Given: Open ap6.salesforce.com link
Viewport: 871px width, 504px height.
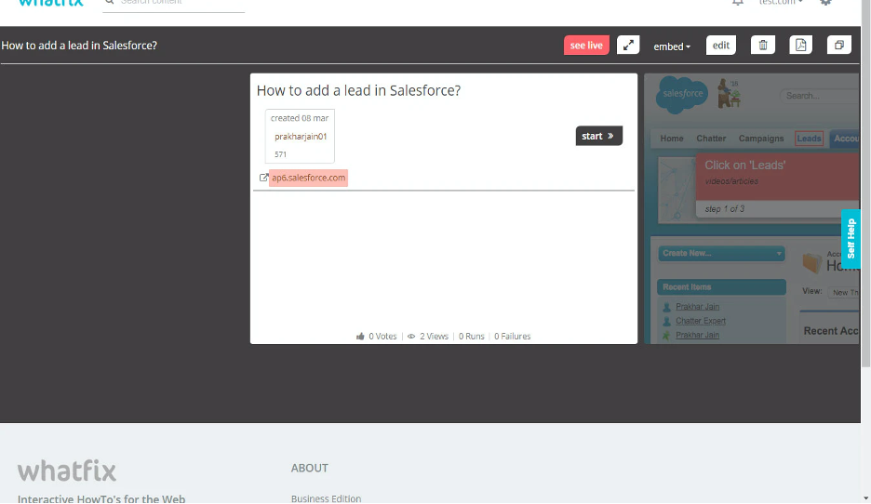Looking at the screenshot, I should 308,178.
